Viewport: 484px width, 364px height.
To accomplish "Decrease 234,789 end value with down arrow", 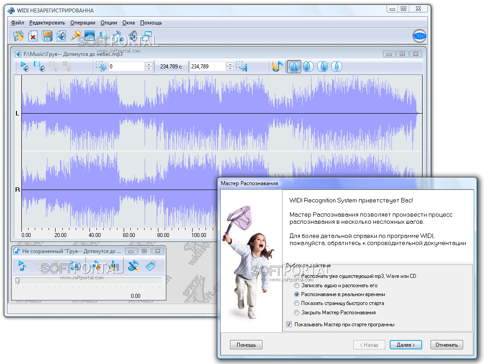I will (x=230, y=69).
